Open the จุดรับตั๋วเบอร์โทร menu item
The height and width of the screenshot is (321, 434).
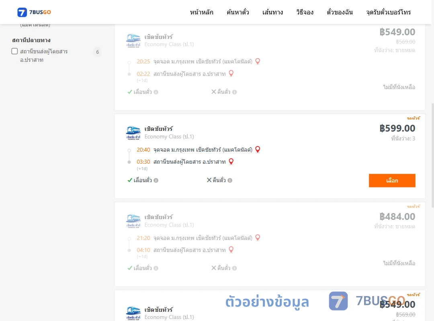[x=388, y=12]
